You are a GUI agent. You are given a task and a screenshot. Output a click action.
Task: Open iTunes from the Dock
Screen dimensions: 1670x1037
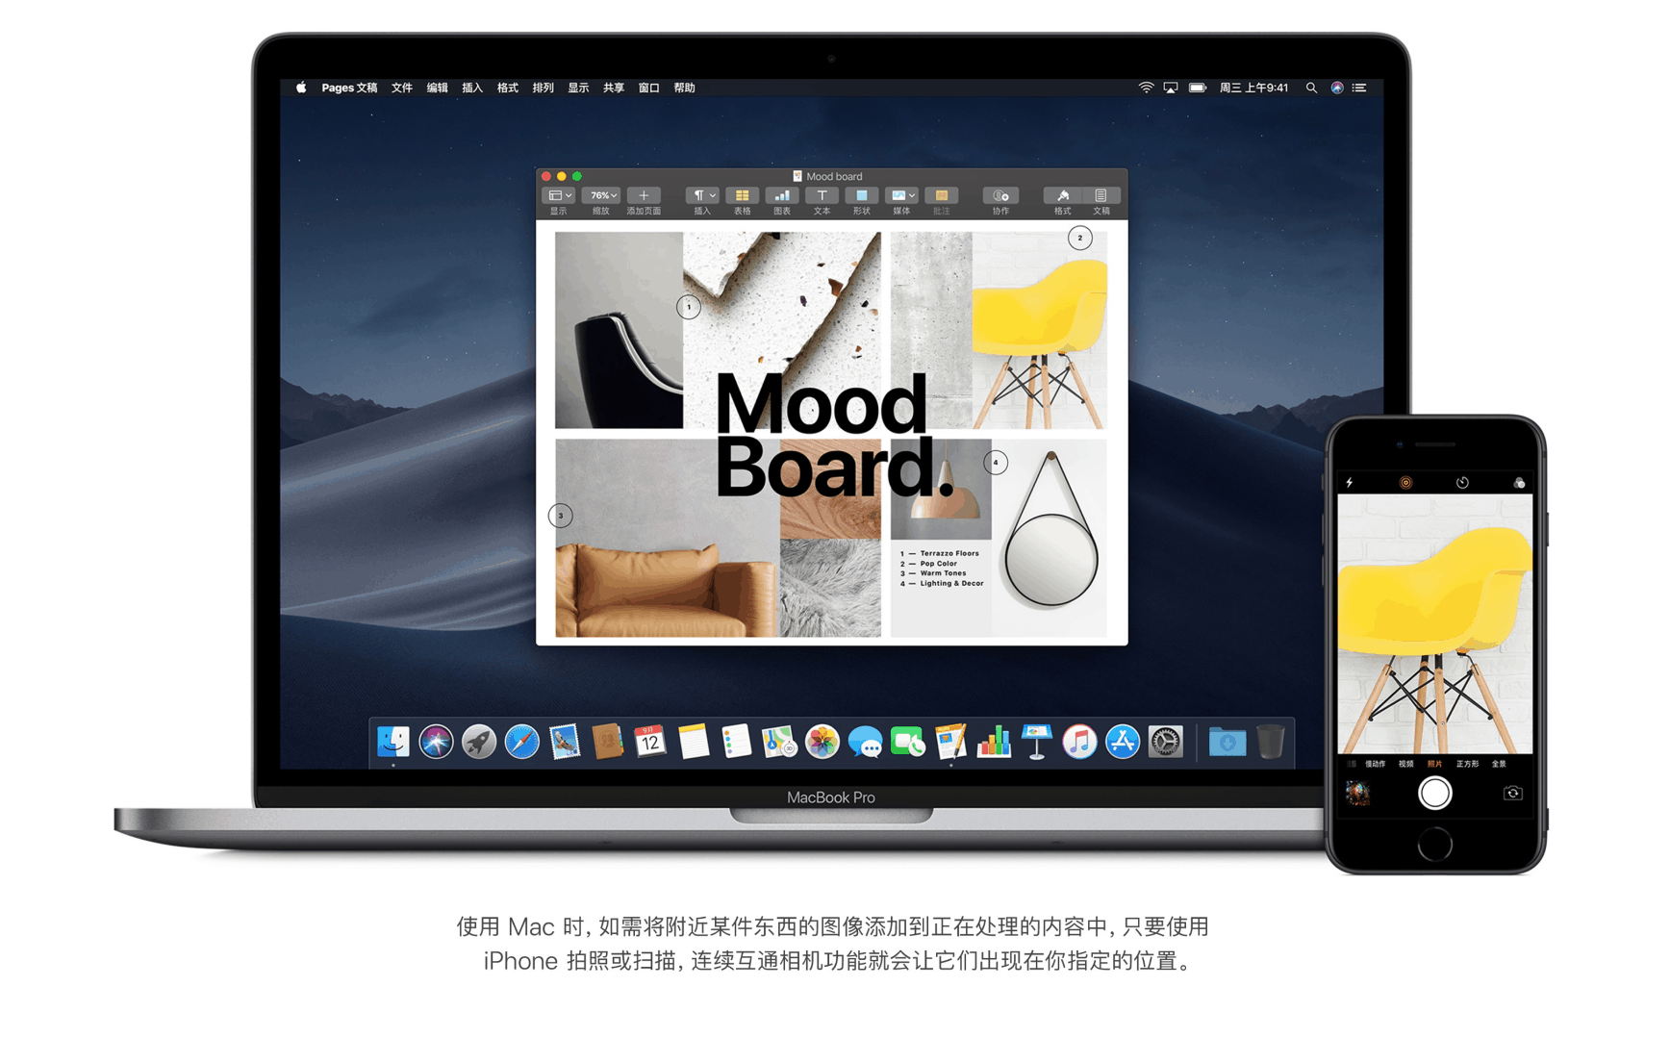point(1079,742)
